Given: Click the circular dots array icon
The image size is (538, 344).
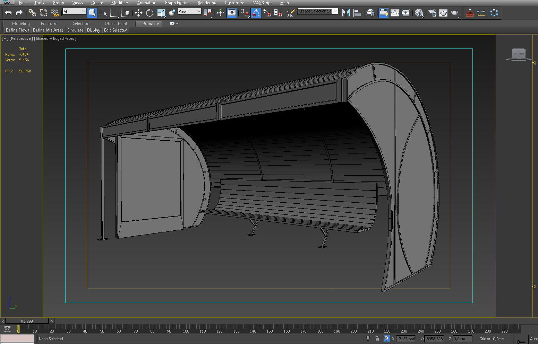Looking at the screenshot, I should click(x=494, y=13).
